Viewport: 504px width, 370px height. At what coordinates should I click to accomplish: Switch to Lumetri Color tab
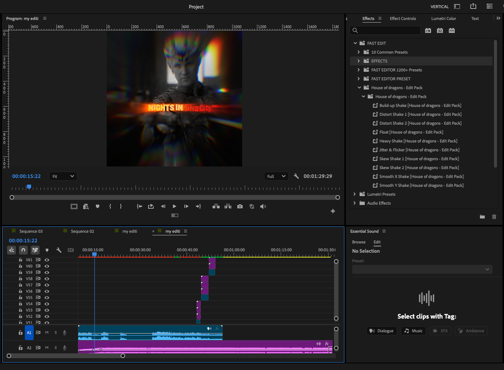pyautogui.click(x=444, y=18)
